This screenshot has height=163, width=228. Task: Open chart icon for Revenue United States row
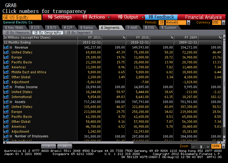6,52
